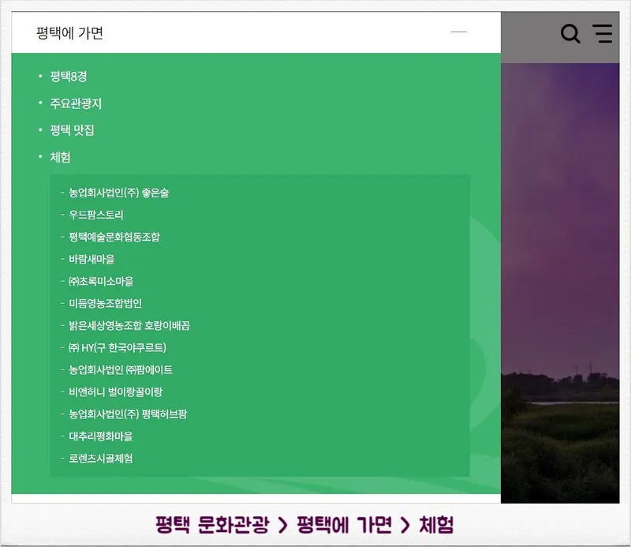Open 농업회사법인(주) 좋은술 link
This screenshot has height=547, width=631.
click(118, 193)
